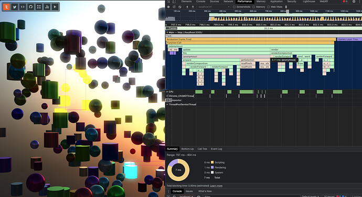Open the Bottom-Up tab
362x197 pixels.
pos(187,149)
